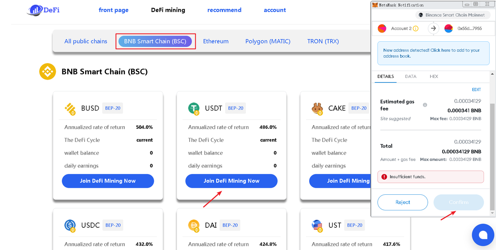Click the 417.6% UST annualized return value

point(391,244)
